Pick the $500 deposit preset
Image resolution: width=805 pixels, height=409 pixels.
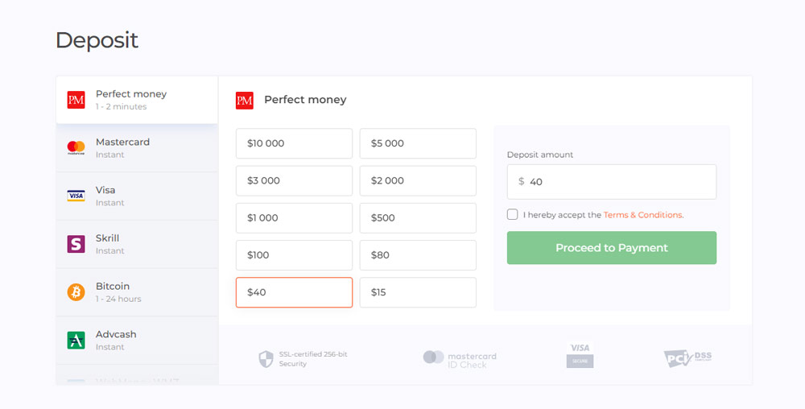418,218
